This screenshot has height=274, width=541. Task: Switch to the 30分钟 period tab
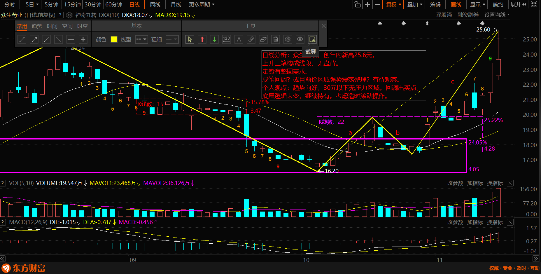(x=93, y=4)
